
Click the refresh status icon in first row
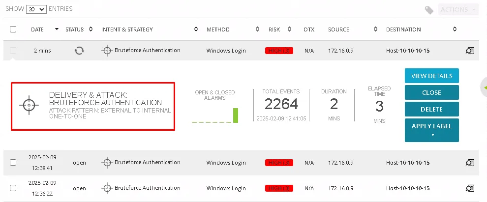[79, 50]
